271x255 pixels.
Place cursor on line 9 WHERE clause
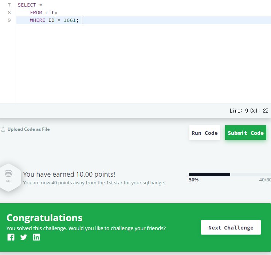pyautogui.click(x=54, y=20)
